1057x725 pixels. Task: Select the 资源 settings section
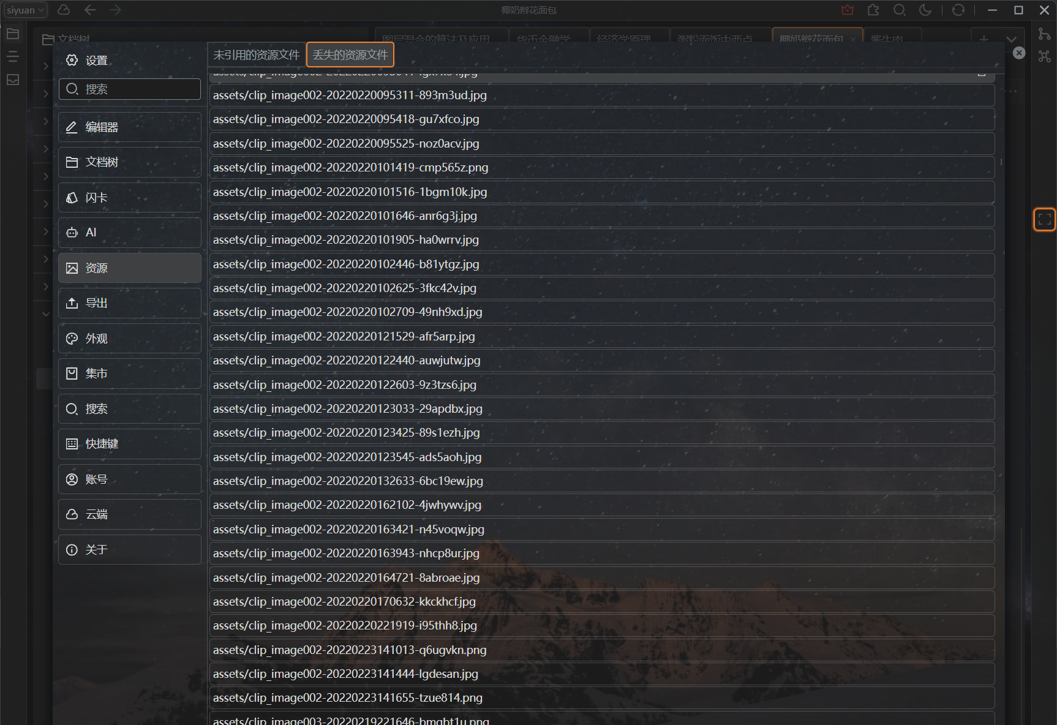point(130,268)
